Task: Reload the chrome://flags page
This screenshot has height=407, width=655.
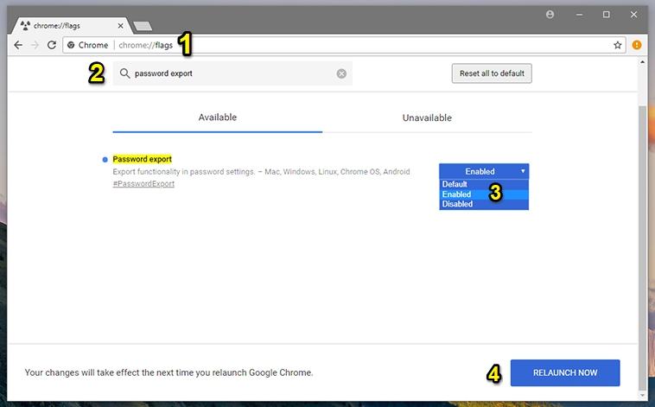Action: click(51, 45)
